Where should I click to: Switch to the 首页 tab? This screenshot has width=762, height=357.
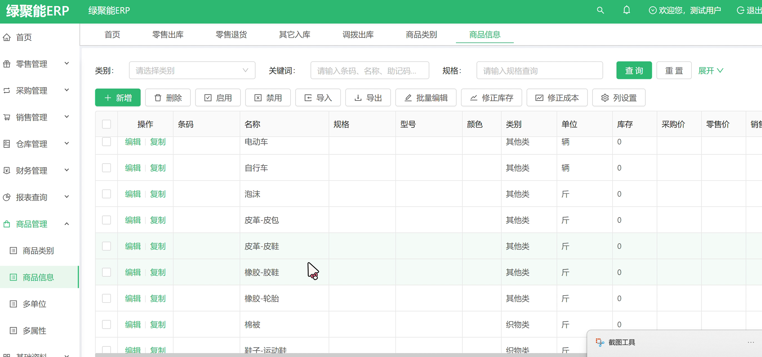tap(112, 35)
